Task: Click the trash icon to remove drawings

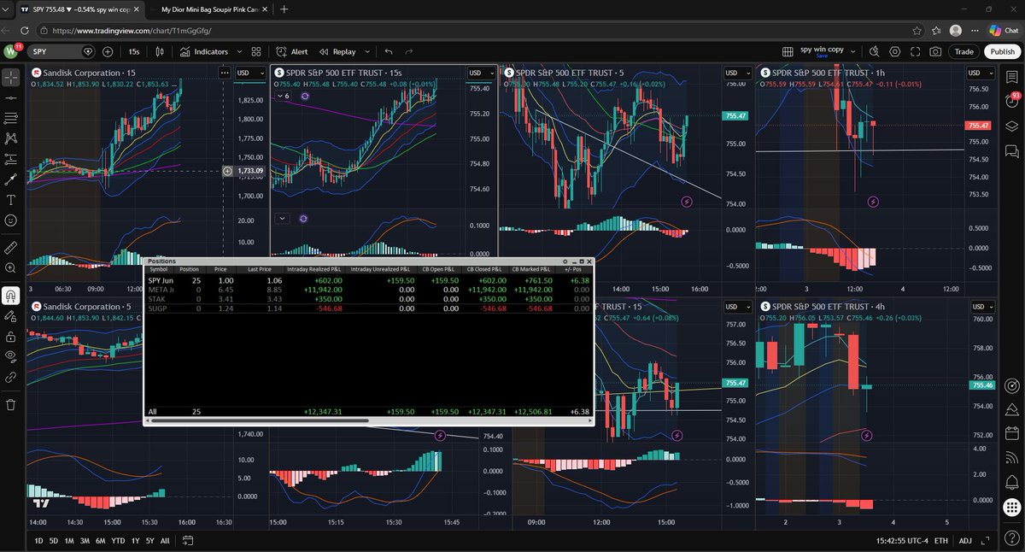Action: [11, 405]
